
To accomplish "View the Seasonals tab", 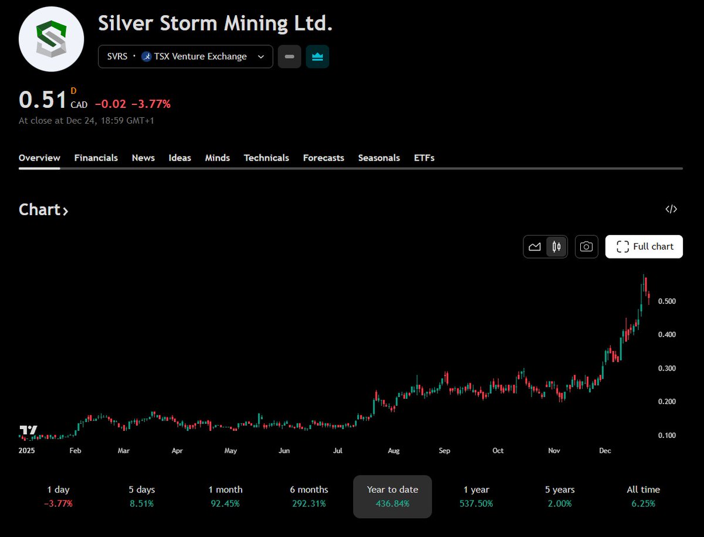I will pos(379,158).
